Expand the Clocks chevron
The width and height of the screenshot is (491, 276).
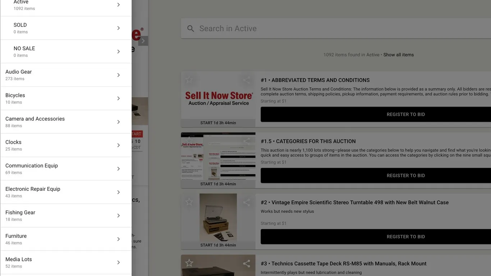point(119,145)
